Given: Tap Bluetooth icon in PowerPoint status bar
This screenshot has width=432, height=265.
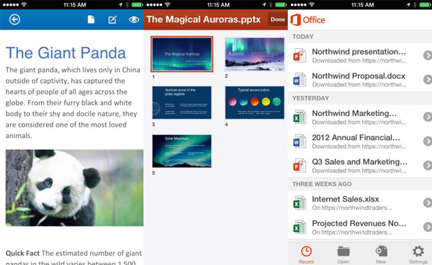Looking at the screenshot, I should click(x=270, y=5).
